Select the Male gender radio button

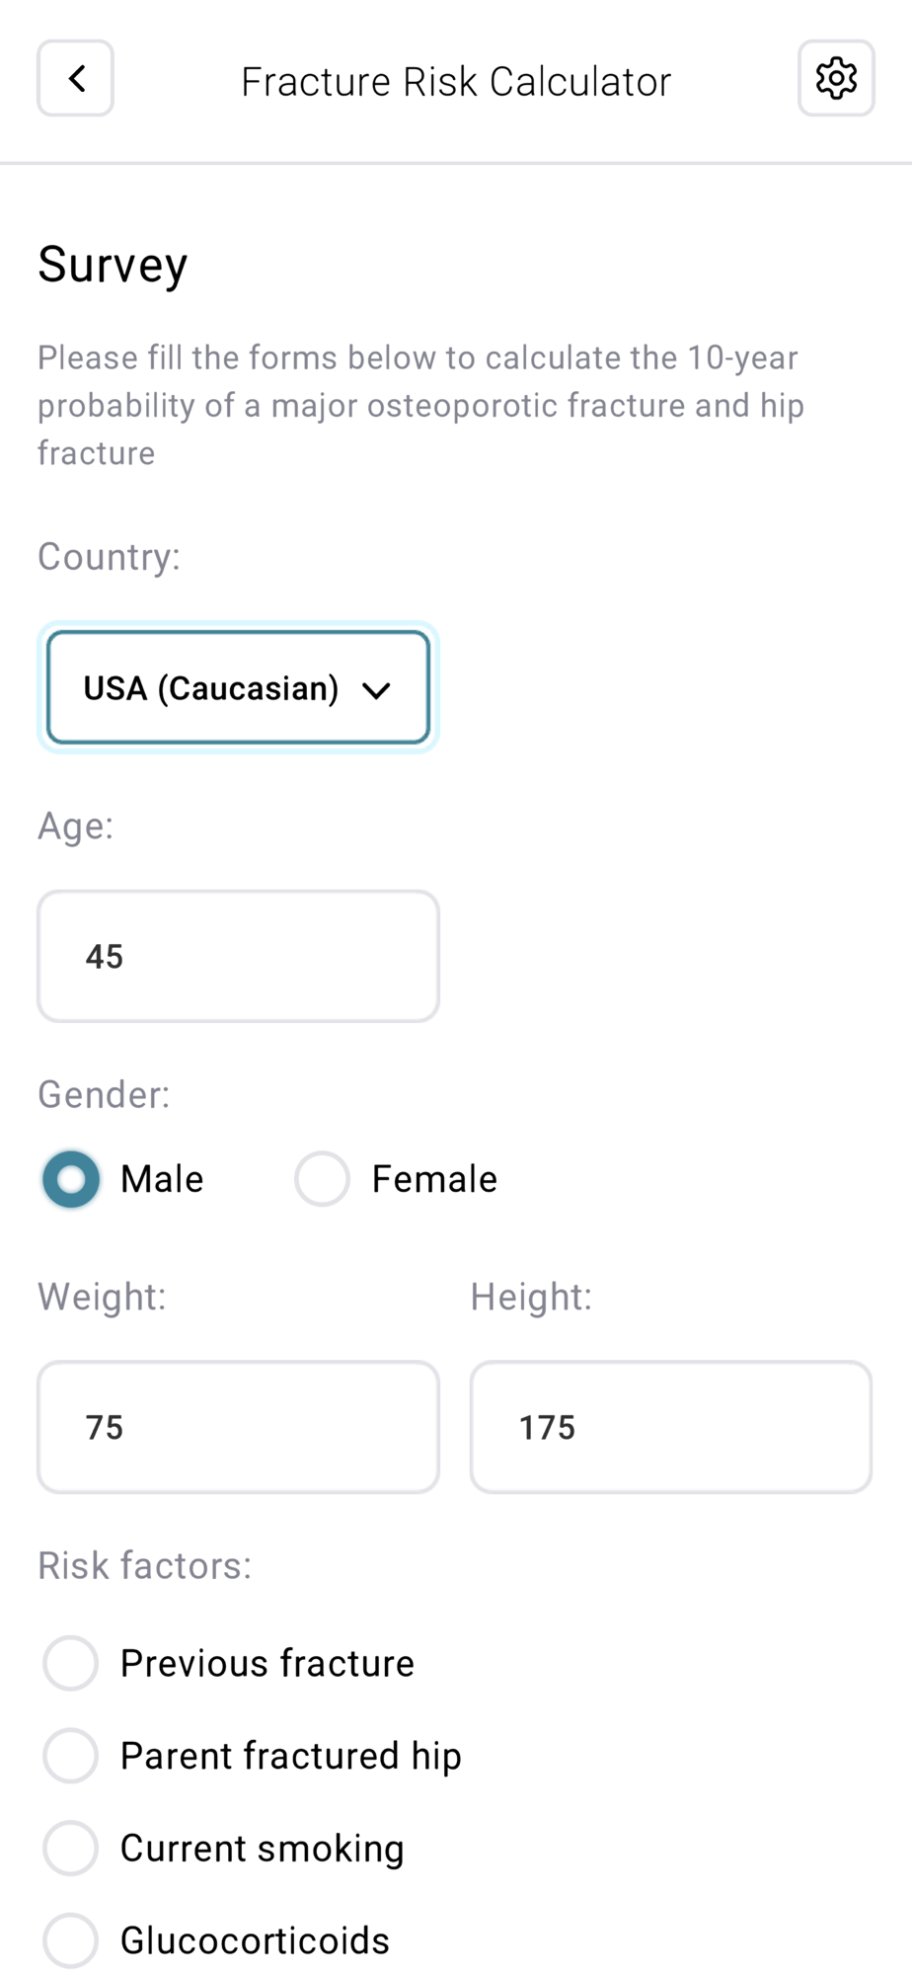point(71,1179)
